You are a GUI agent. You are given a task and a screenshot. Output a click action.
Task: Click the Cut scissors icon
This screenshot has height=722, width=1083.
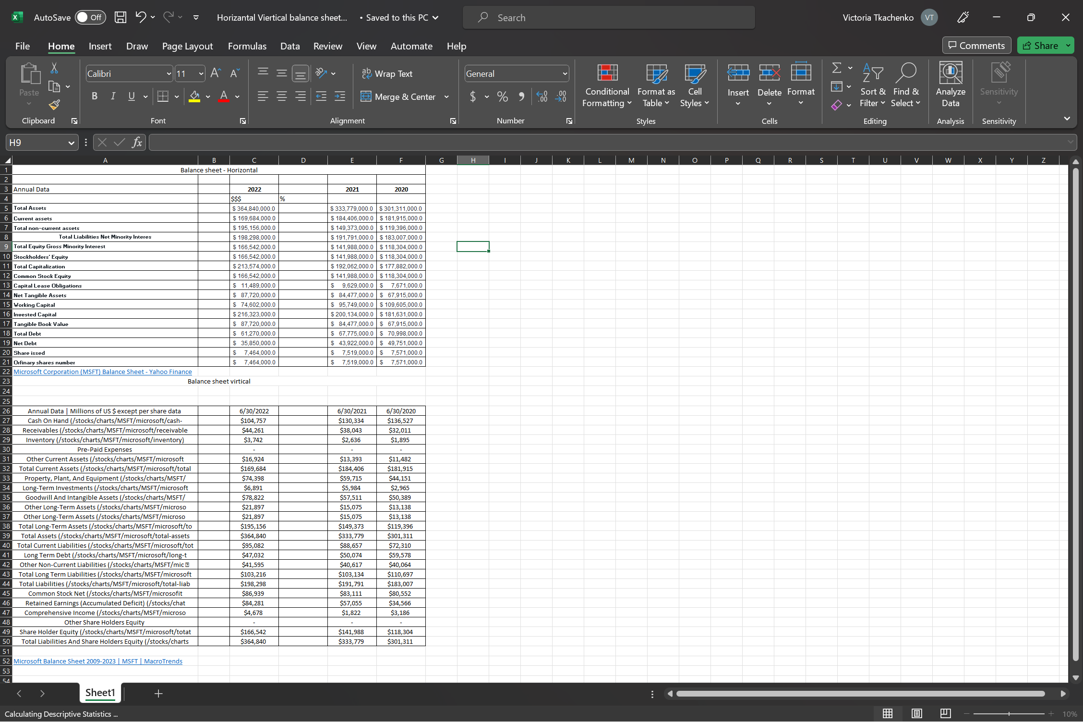pyautogui.click(x=54, y=69)
